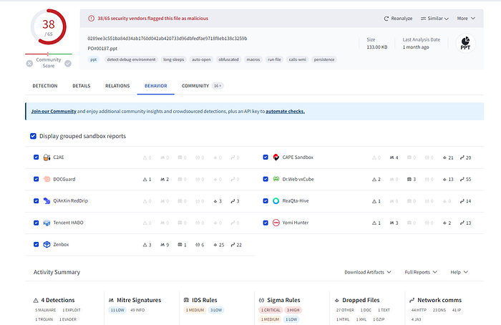Click Zenbox Sigma rules count 6
The width and height of the screenshot is (501, 325).
click(x=200, y=245)
